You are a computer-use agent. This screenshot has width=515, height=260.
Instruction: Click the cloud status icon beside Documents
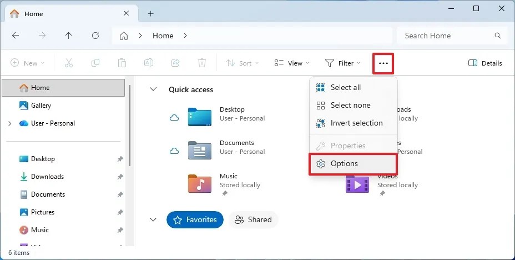click(174, 151)
